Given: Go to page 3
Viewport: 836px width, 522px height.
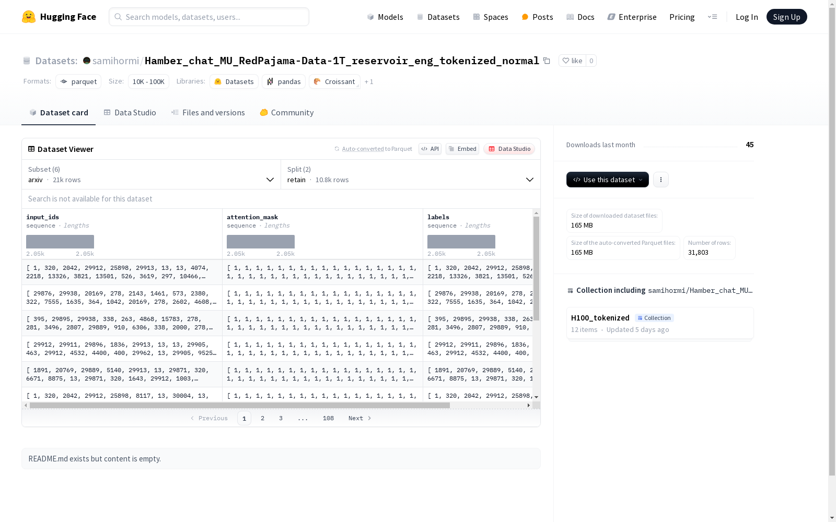Looking at the screenshot, I should [281, 418].
